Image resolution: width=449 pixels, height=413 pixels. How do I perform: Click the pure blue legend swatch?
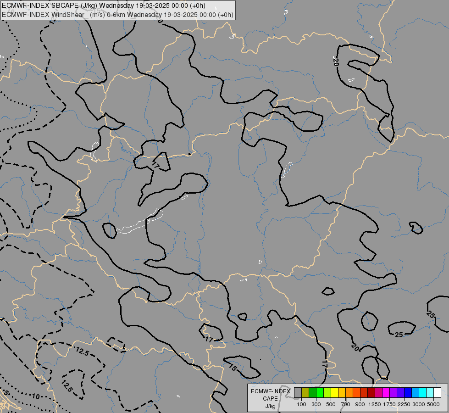pos(408,393)
